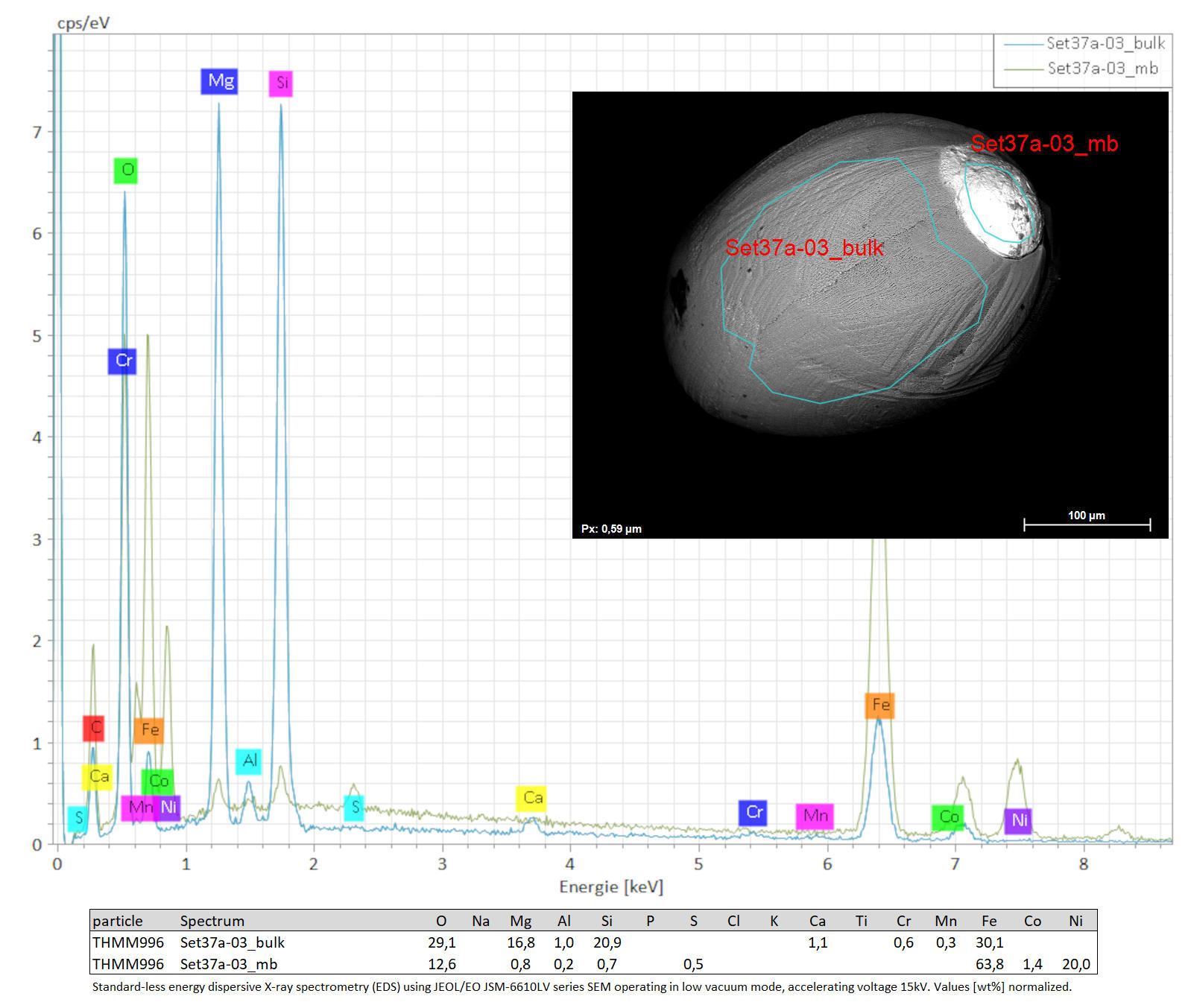Click the red Set37a-03_mb annotation in SEM image
This screenshot has height=1005, width=1191.
[x=1044, y=143]
